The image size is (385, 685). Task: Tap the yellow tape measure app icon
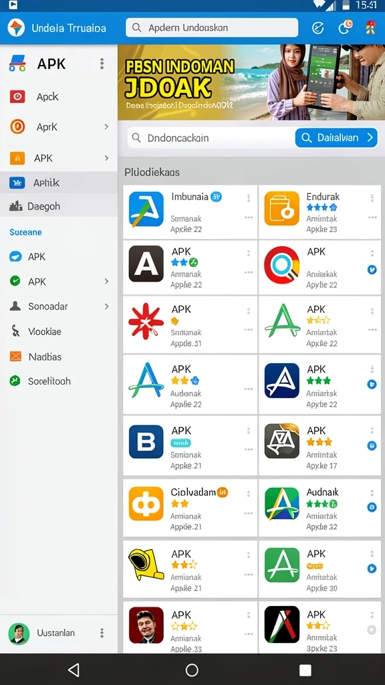pos(146,565)
